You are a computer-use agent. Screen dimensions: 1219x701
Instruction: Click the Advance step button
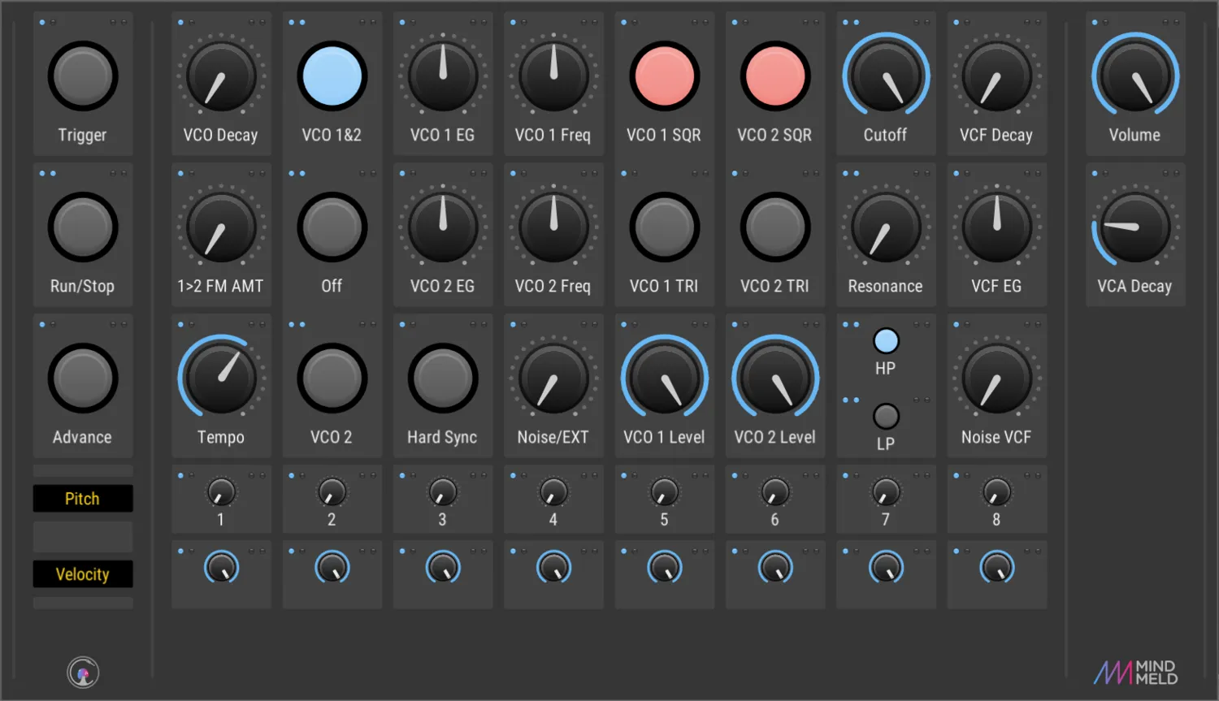[x=83, y=379]
